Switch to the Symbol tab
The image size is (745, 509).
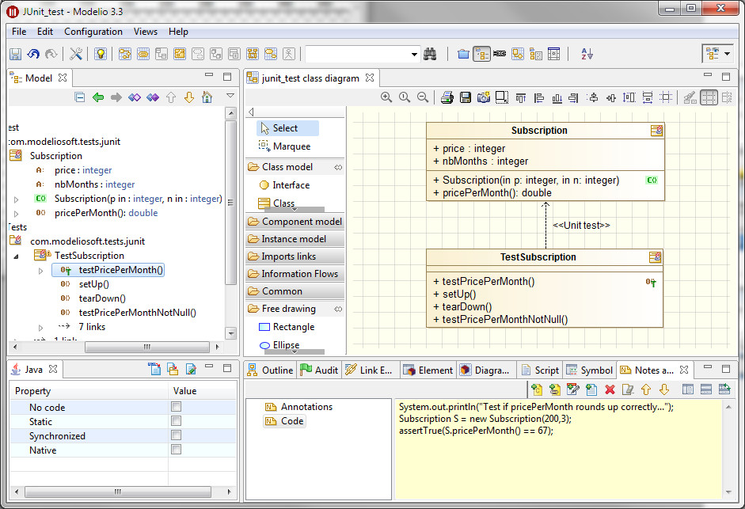(589, 370)
